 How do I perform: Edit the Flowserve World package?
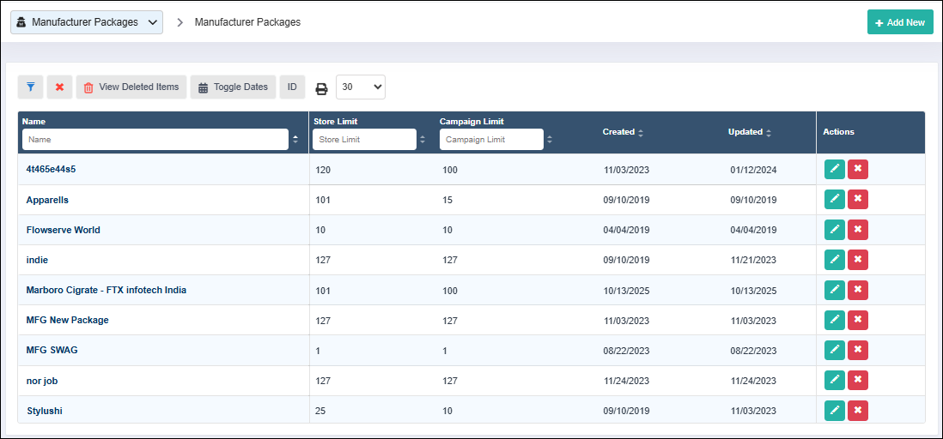pyautogui.click(x=834, y=230)
